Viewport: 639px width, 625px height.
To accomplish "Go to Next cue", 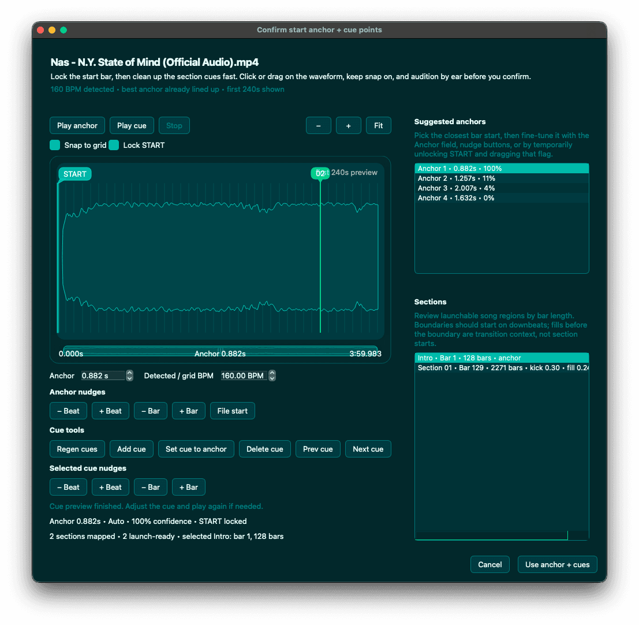I will [368, 449].
